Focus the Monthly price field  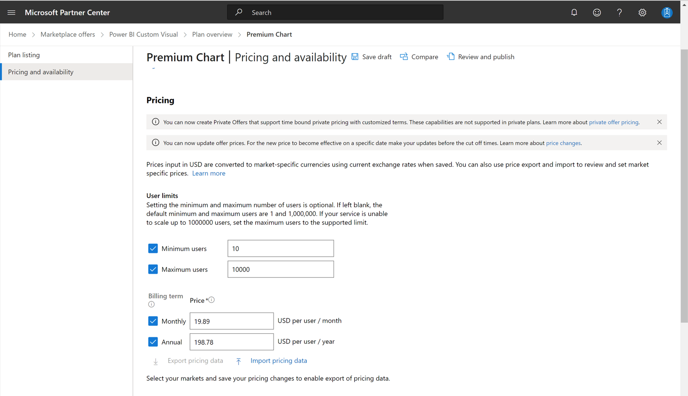coord(231,321)
